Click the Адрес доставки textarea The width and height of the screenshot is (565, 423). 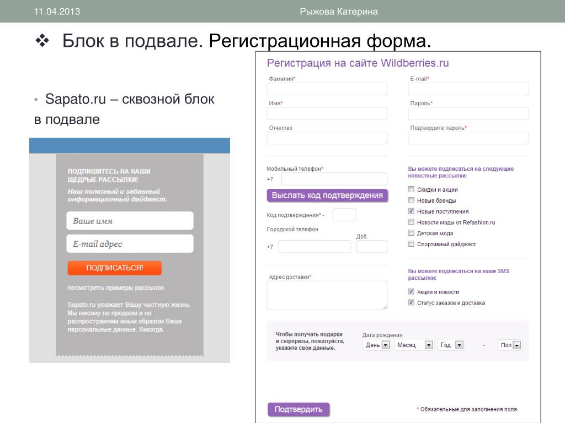pos(327,295)
